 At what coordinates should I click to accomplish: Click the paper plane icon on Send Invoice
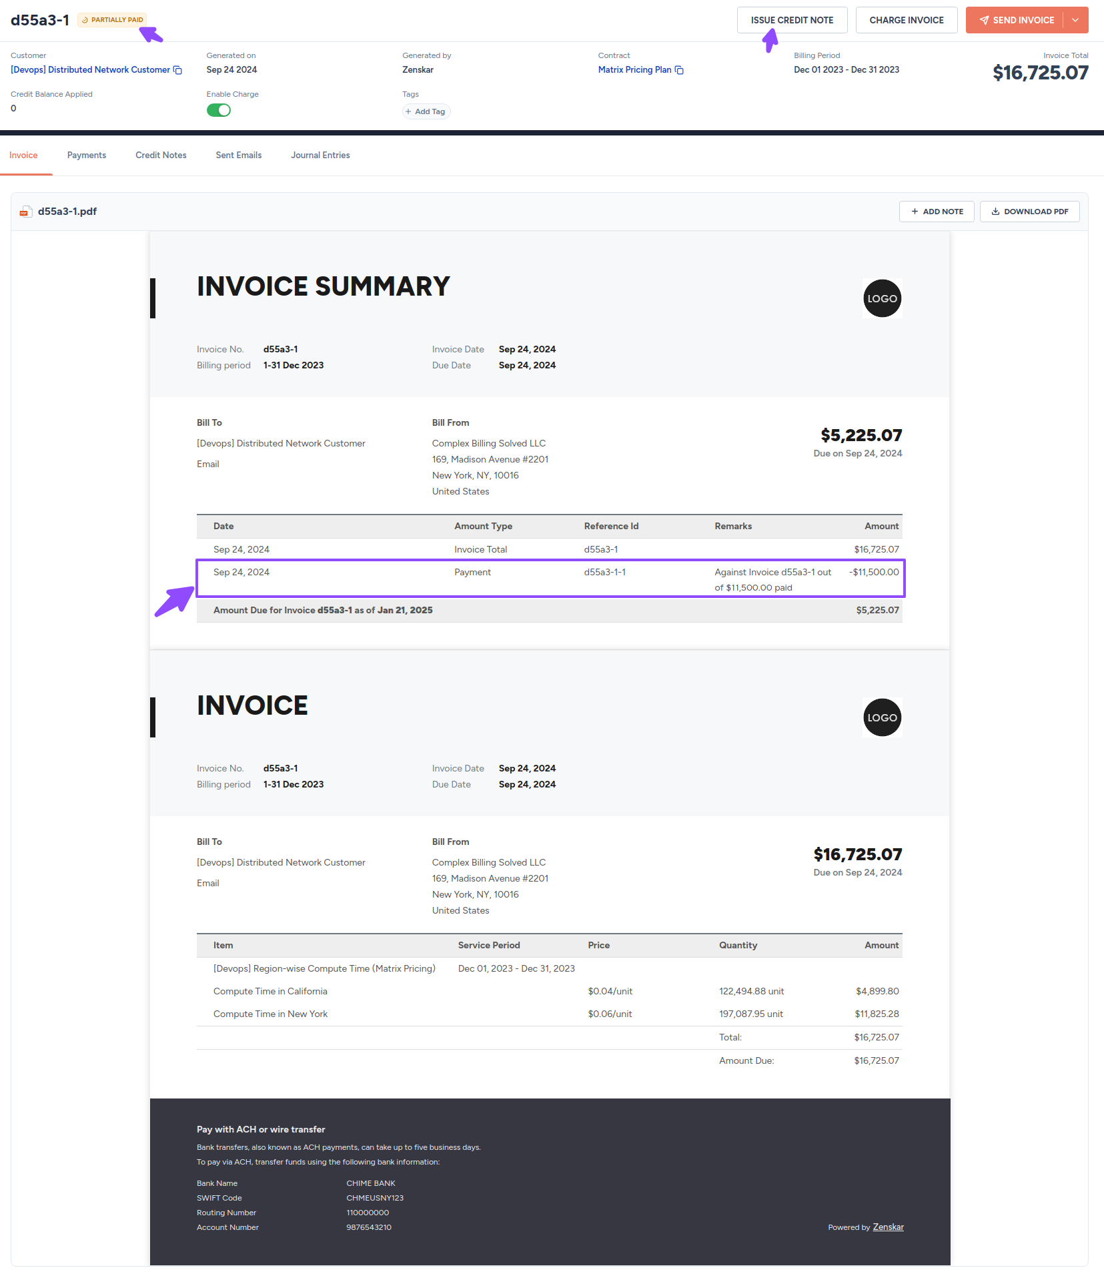pyautogui.click(x=984, y=20)
